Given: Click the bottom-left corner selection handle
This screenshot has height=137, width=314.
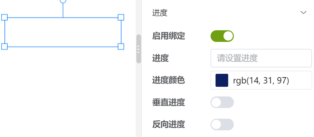Looking at the screenshot, I should 4,47.
